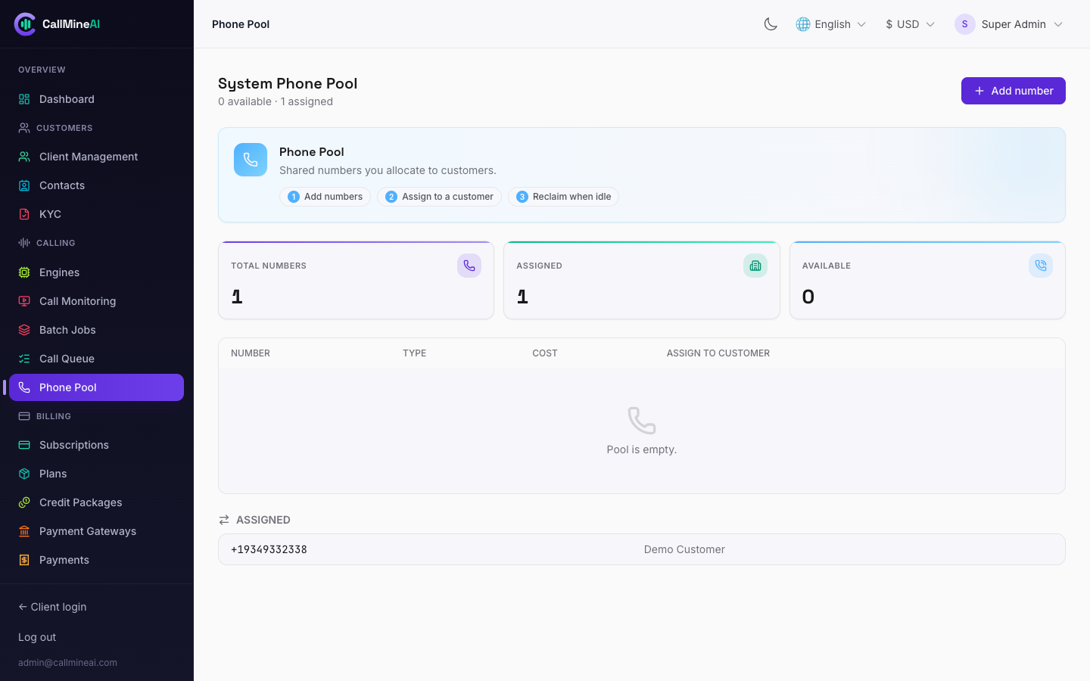Click the KYC document icon
Image resolution: width=1090 pixels, height=681 pixels.
pyautogui.click(x=24, y=214)
